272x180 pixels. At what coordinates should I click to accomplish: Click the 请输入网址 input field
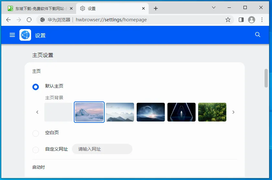point(102,149)
